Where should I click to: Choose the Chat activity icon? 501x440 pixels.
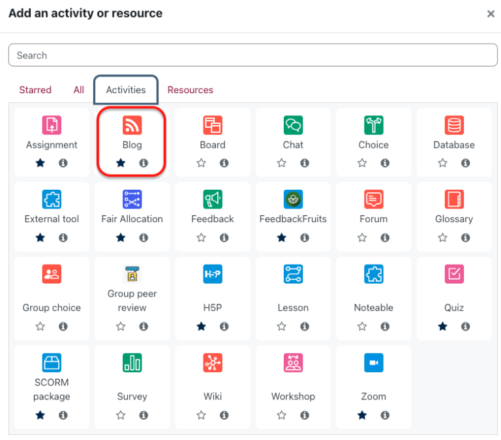(293, 125)
